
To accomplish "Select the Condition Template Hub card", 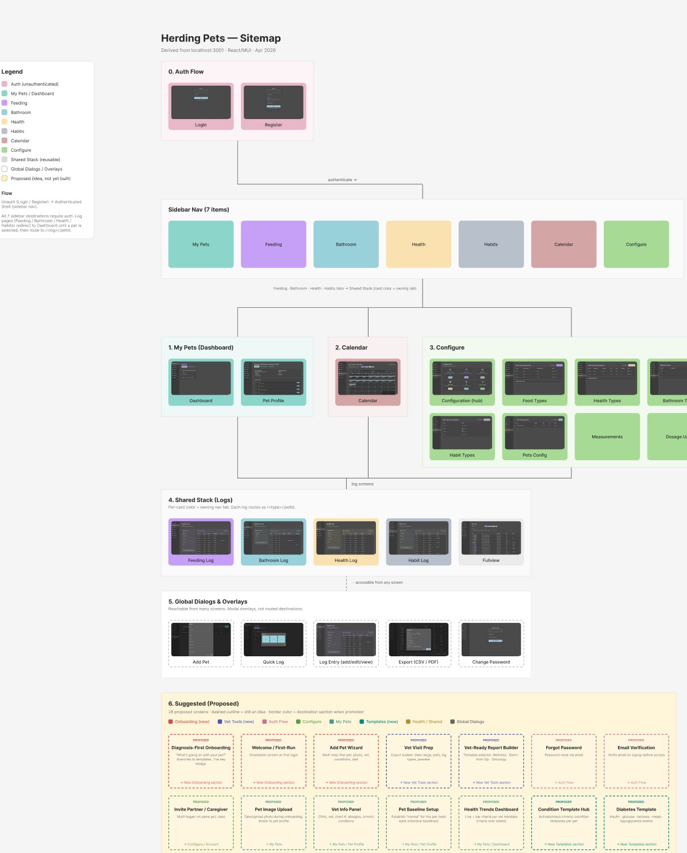I will (563, 823).
